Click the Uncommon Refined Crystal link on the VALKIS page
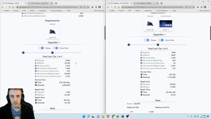 (50, 76)
